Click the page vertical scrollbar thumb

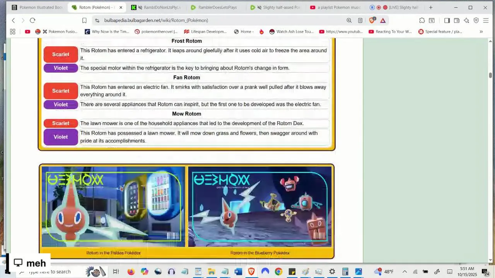click(x=490, y=75)
